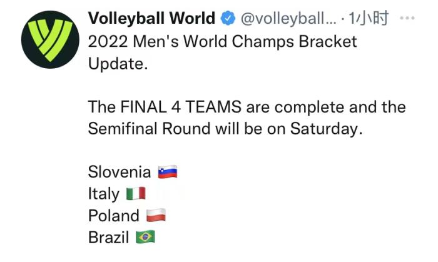Click the word Slovenia in the list
438x262 pixels.
click(120, 172)
